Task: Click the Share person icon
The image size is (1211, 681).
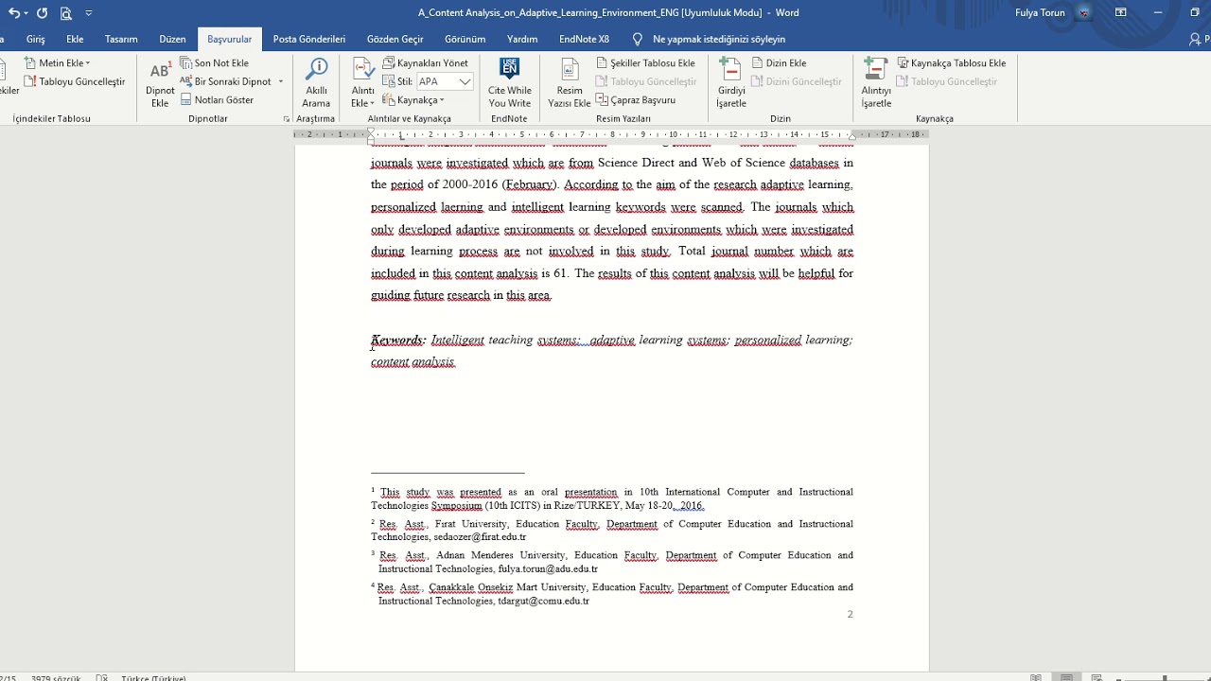Action: tap(1196, 40)
